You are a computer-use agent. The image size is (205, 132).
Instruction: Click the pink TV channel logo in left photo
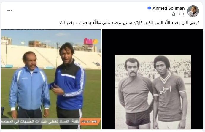click(x=90, y=42)
